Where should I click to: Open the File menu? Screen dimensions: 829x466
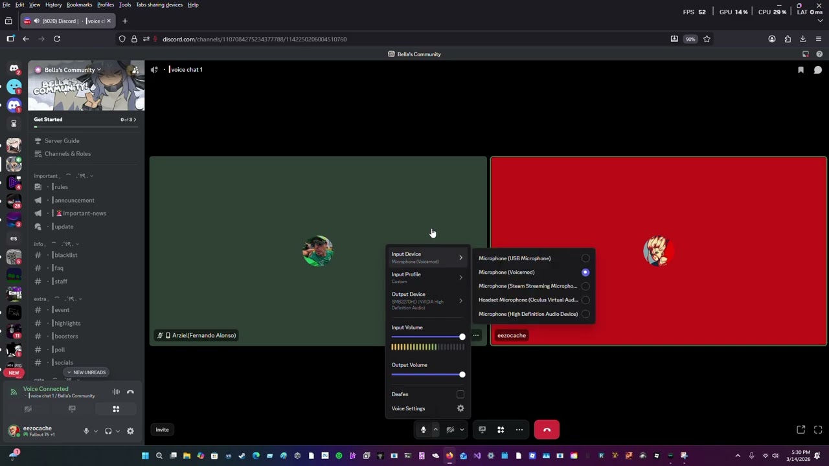[x=6, y=5]
